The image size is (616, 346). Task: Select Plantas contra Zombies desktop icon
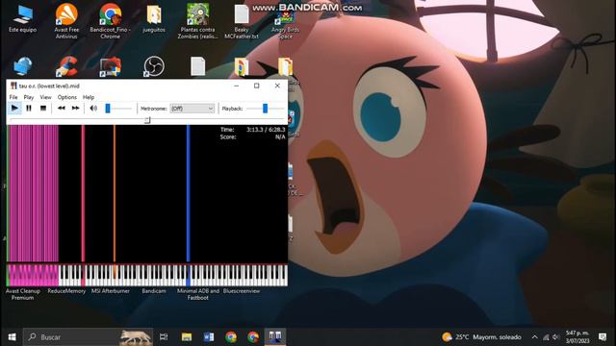click(197, 21)
